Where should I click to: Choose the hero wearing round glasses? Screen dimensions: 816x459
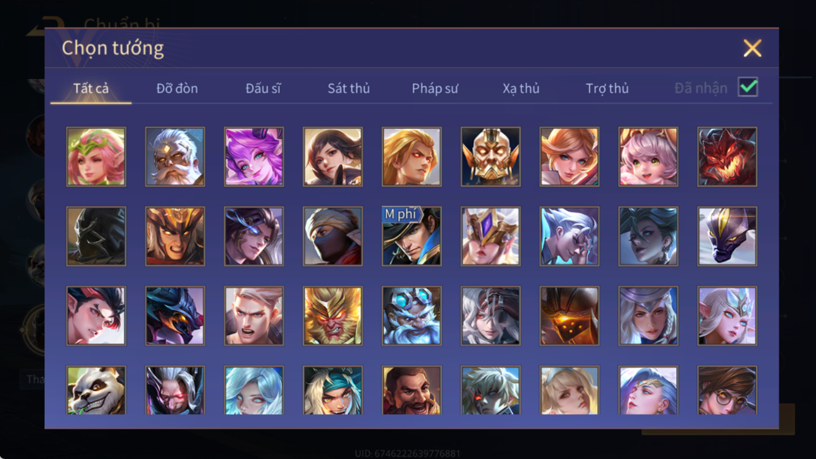(x=727, y=391)
